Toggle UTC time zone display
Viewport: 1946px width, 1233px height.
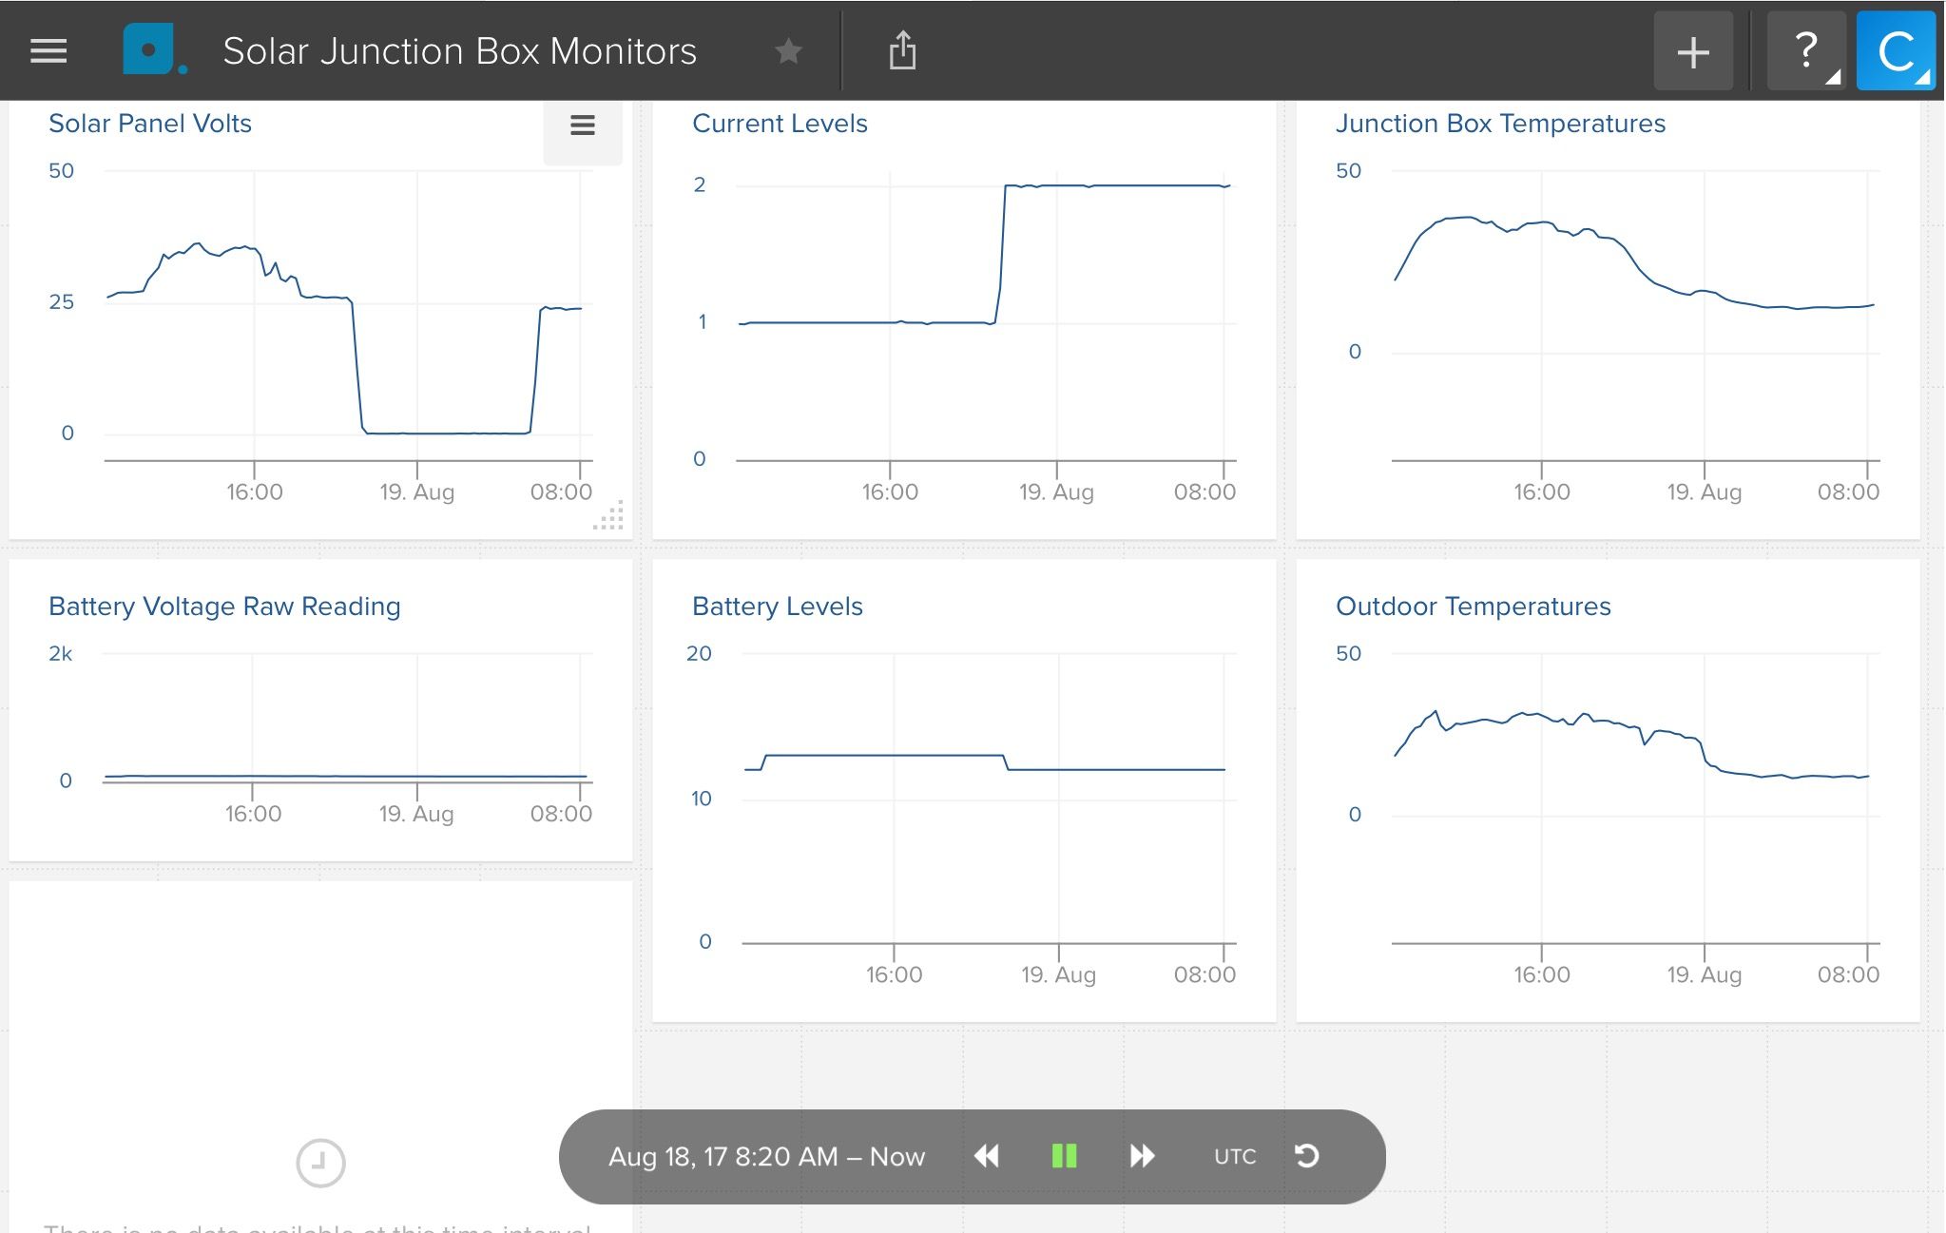(x=1233, y=1156)
